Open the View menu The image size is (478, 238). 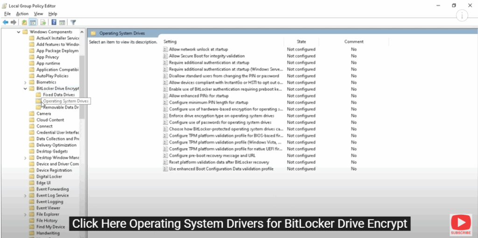click(38, 14)
